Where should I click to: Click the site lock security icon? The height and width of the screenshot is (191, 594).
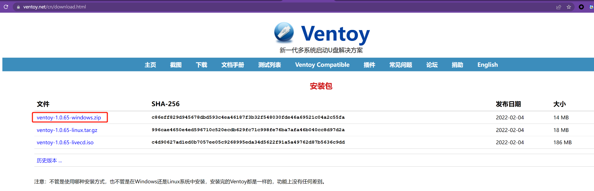coord(18,7)
